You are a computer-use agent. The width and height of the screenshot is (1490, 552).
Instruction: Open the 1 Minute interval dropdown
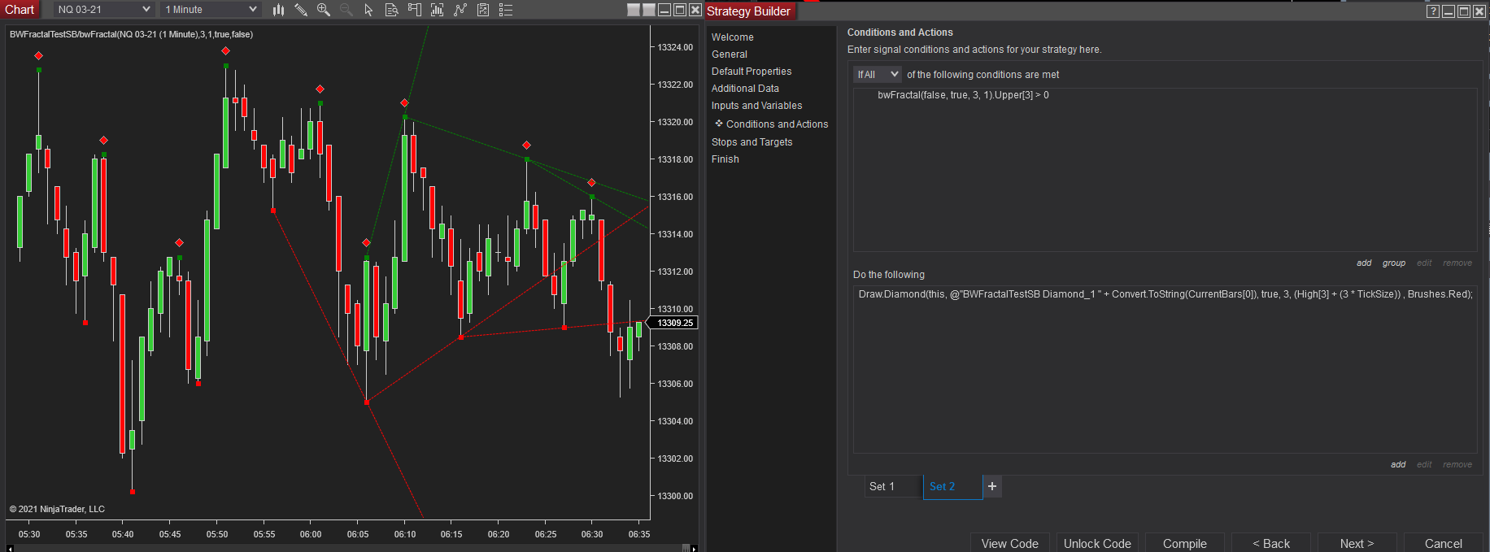pos(211,10)
